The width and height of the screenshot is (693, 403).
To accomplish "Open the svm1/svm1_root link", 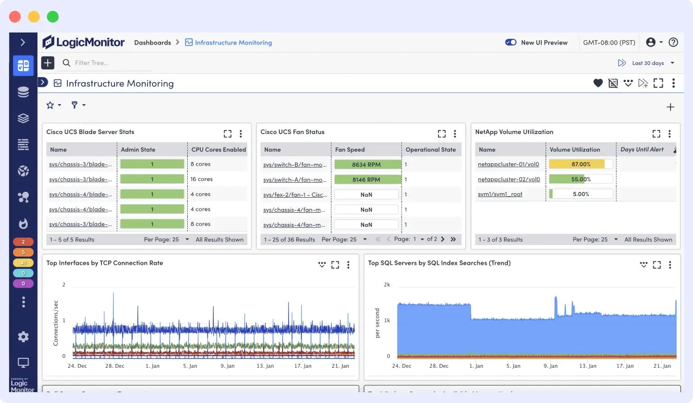I will [500, 194].
